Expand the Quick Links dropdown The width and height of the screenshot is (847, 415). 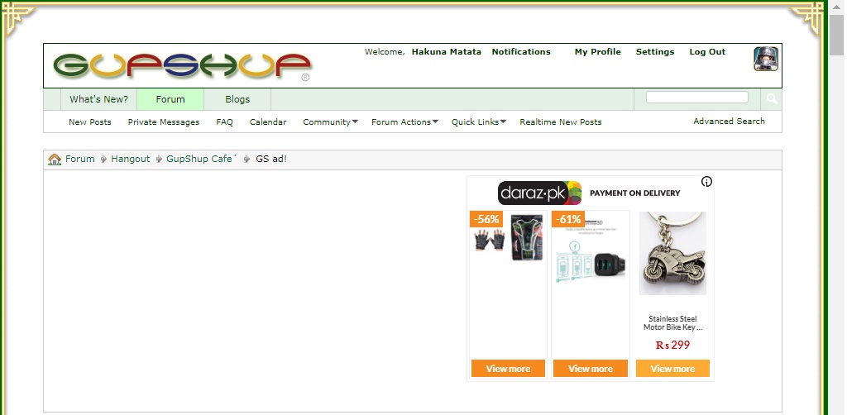click(478, 122)
